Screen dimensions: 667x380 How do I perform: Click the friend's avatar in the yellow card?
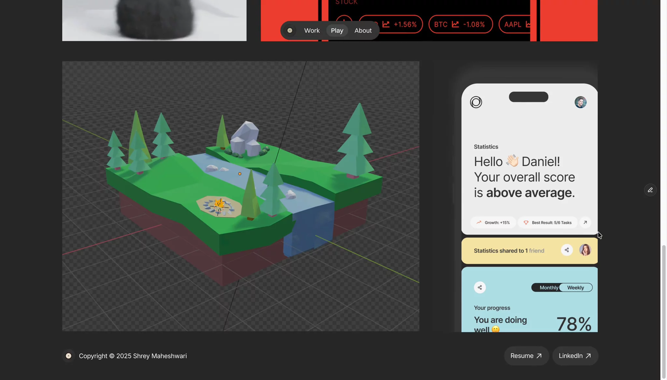pos(585,250)
